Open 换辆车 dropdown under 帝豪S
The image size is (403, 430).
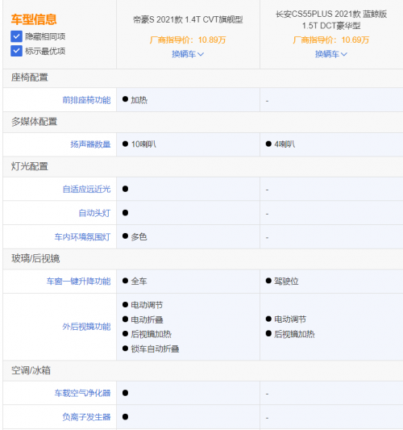(188, 54)
